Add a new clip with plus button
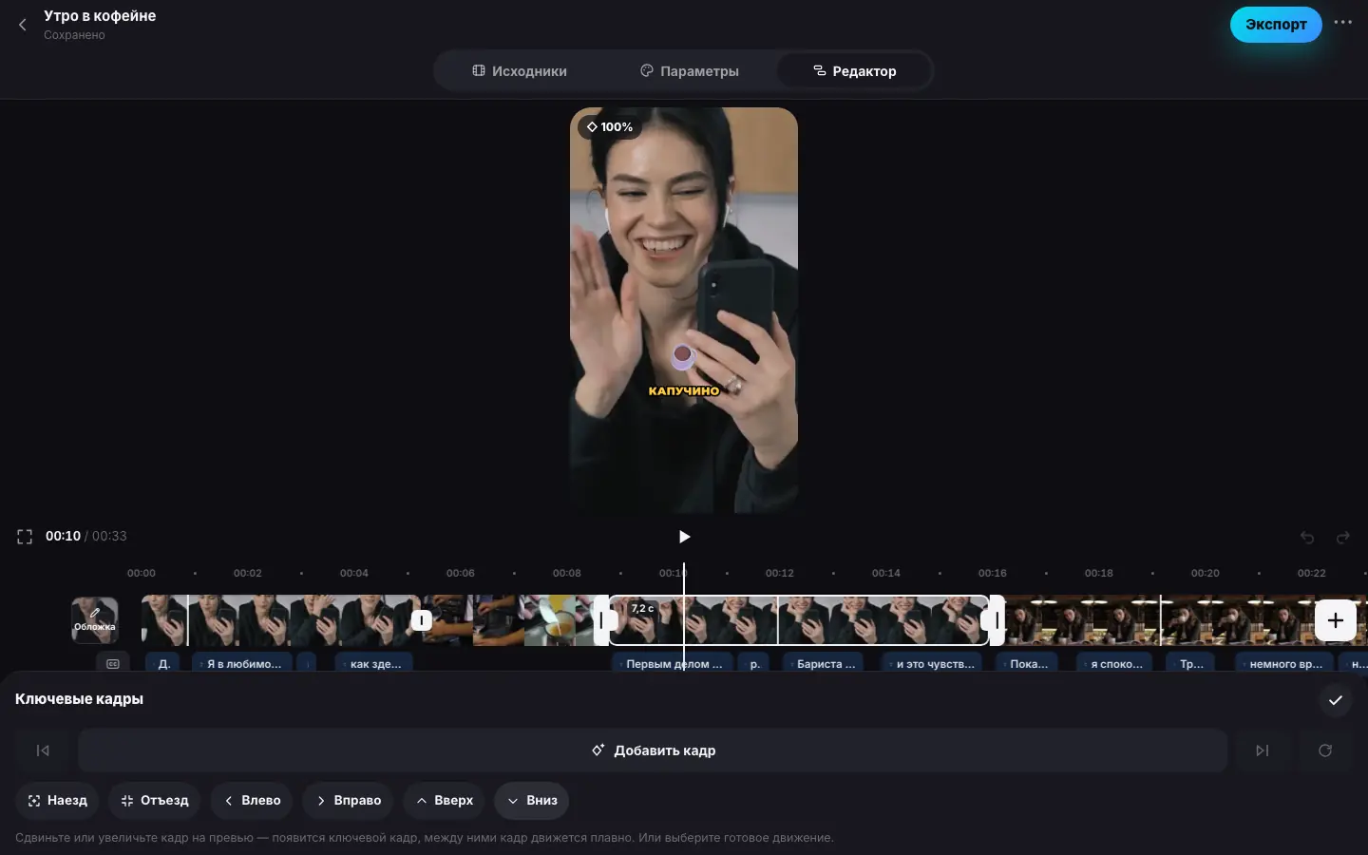 point(1335,620)
